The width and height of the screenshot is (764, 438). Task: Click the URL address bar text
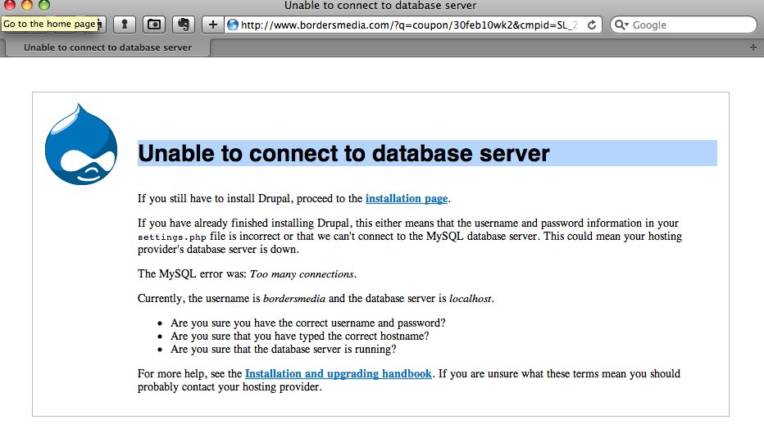point(409,25)
